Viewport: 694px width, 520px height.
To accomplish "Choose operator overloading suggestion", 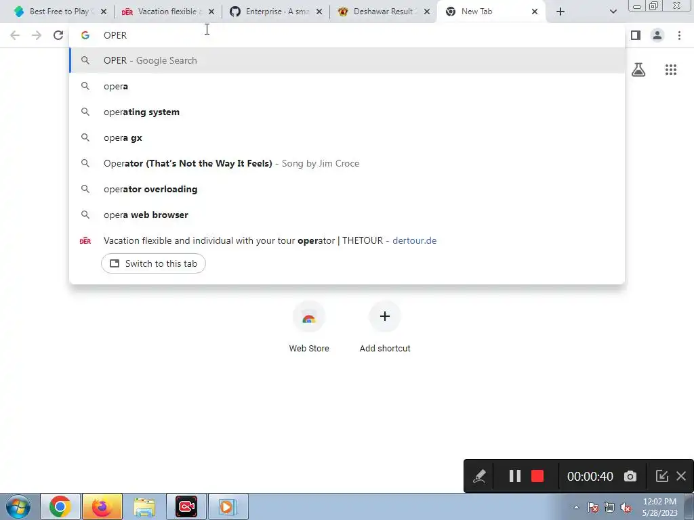I will tap(347, 189).
